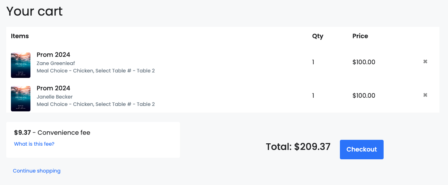The image size is (448, 185).
Task: Click the Prom 2024 title above Janelle Becker
Action: [53, 88]
